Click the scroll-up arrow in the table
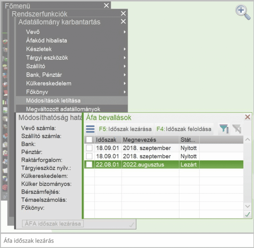This screenshot has height=248, width=254. pos(248,139)
